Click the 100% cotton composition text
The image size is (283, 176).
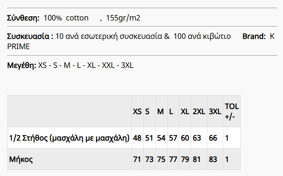click(66, 18)
